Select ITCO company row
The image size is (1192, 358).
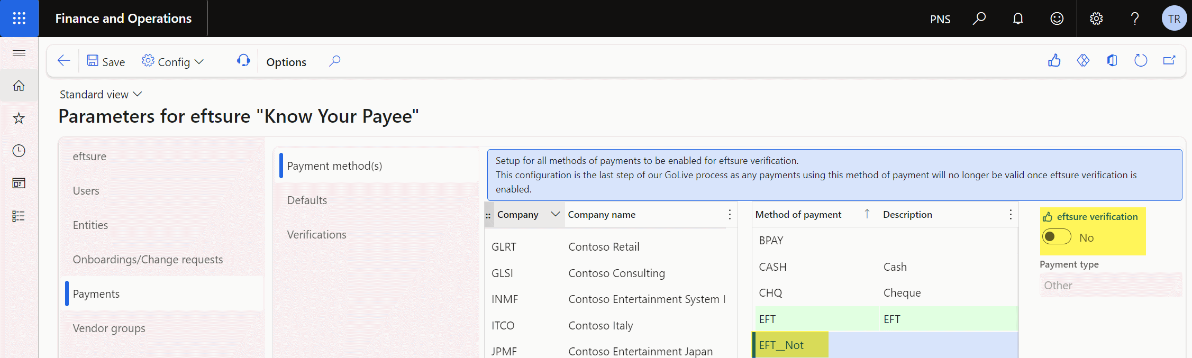coord(611,326)
